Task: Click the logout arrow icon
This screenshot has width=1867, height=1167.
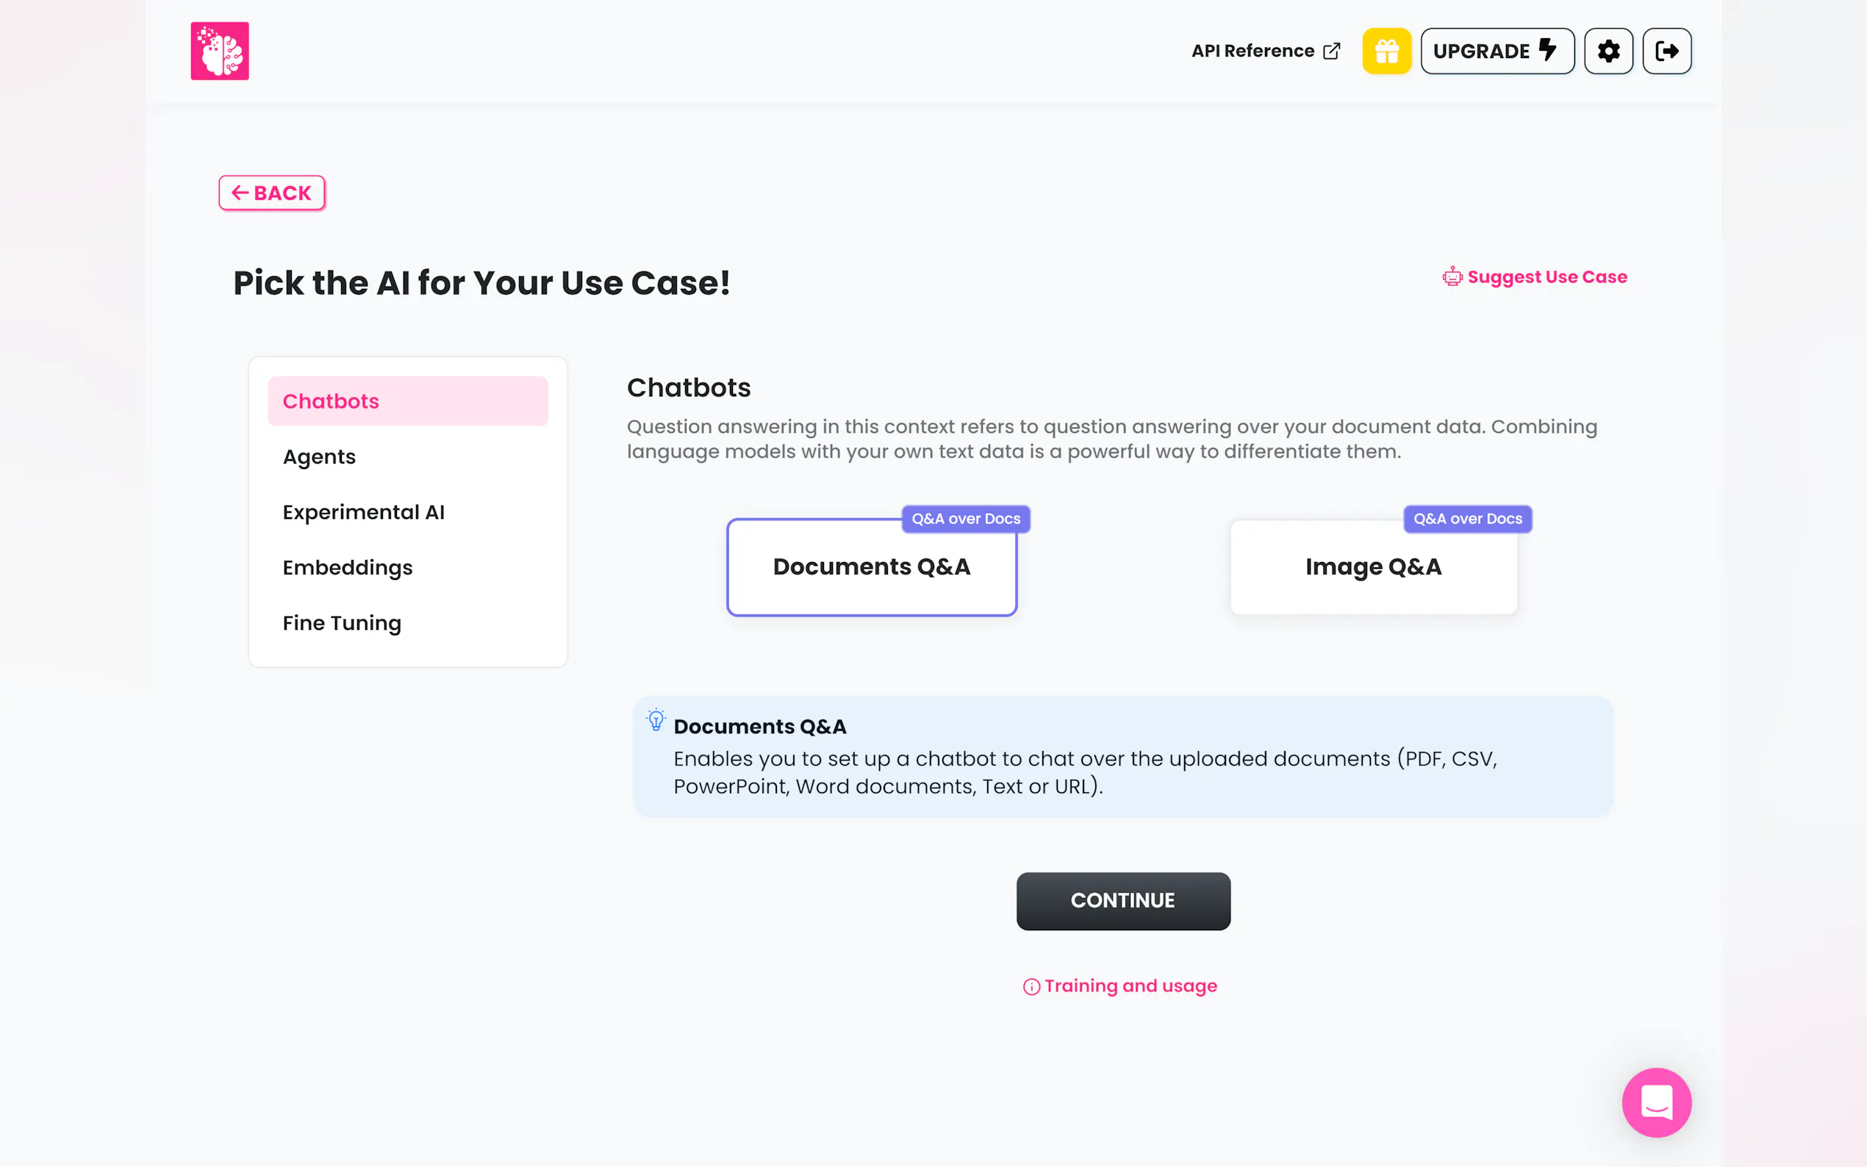Action: (x=1667, y=51)
